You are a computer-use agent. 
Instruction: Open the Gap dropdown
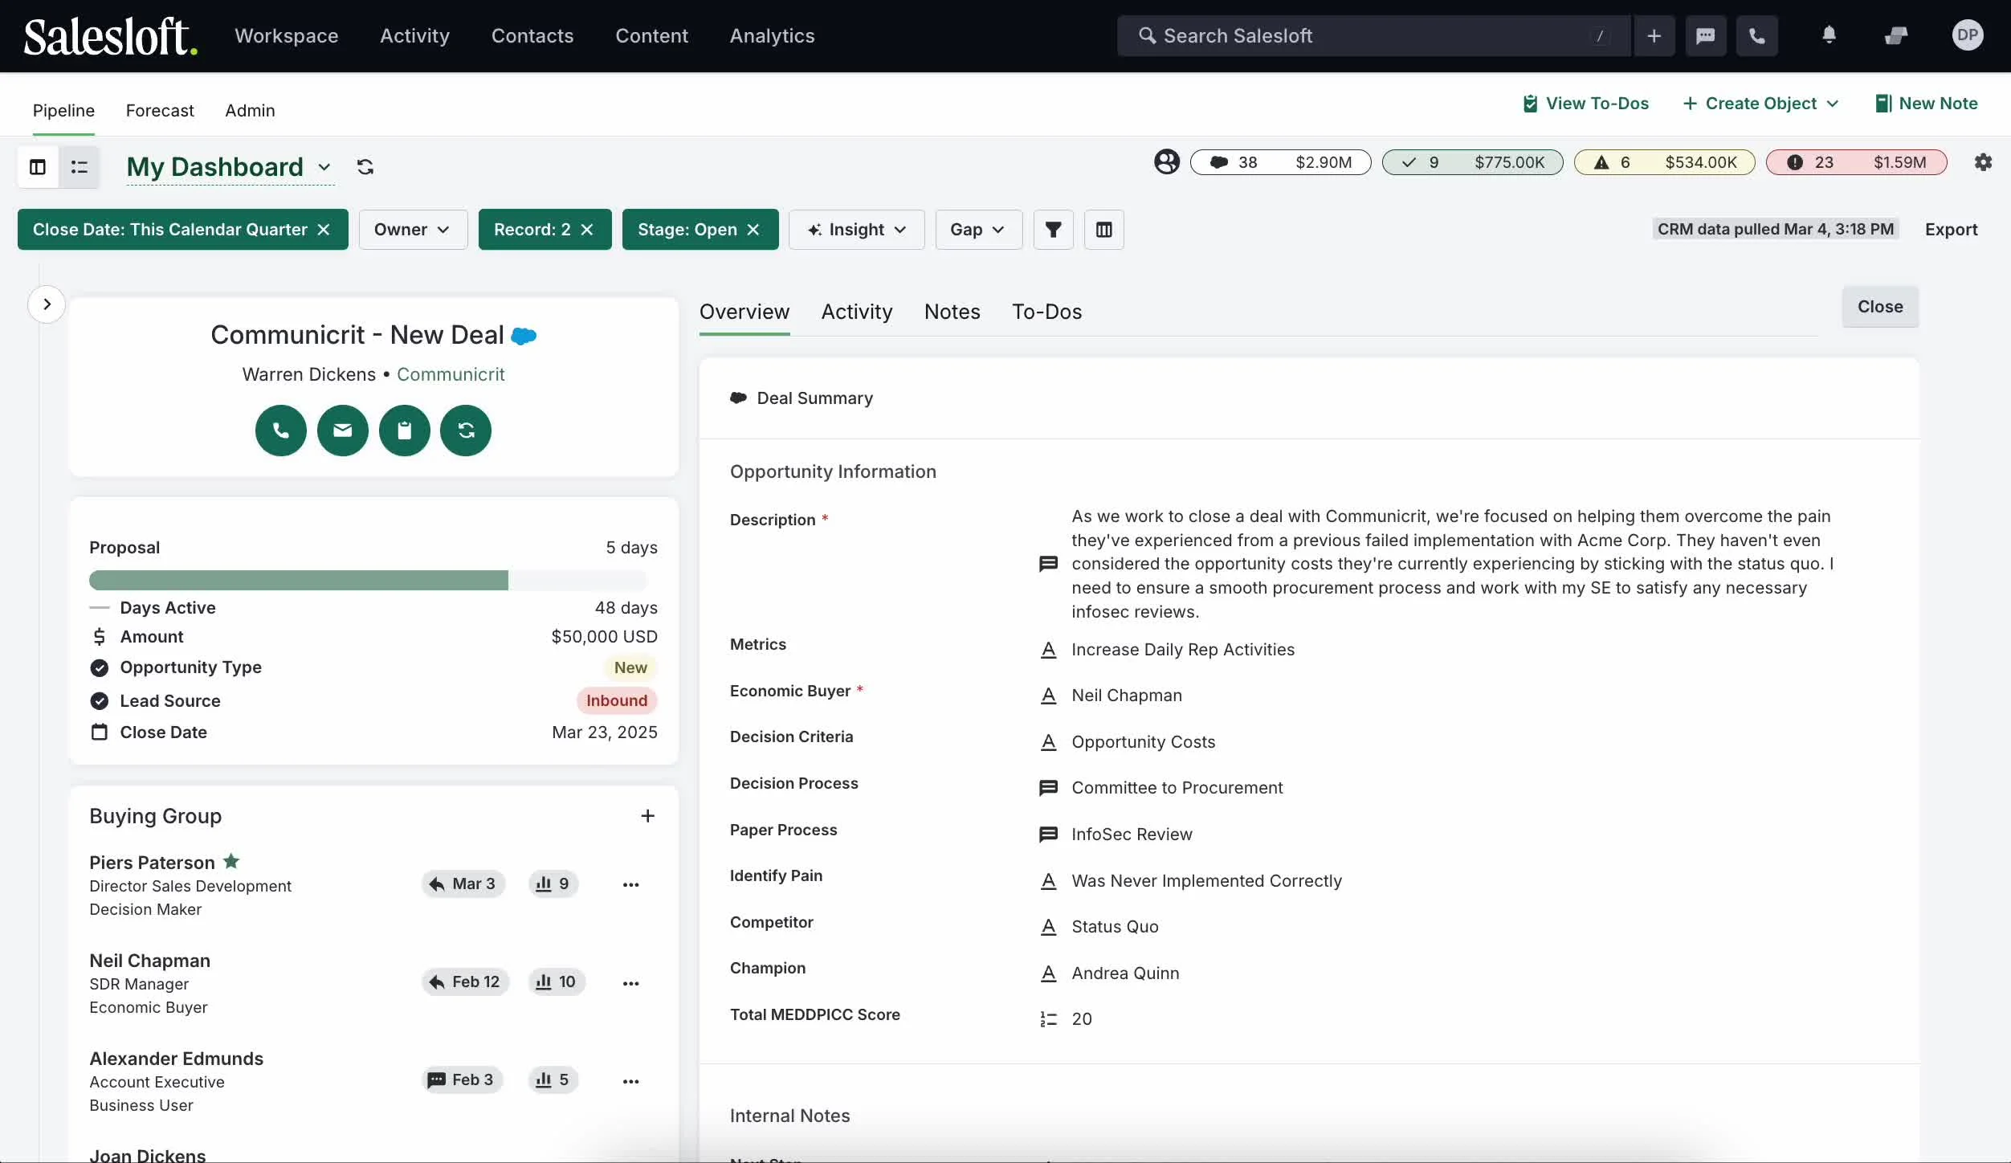[978, 230]
